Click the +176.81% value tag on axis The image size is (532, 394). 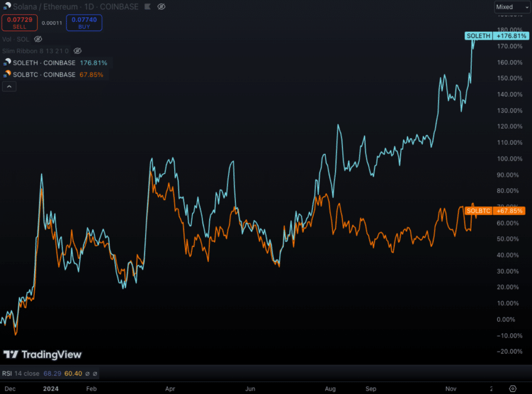pos(511,36)
